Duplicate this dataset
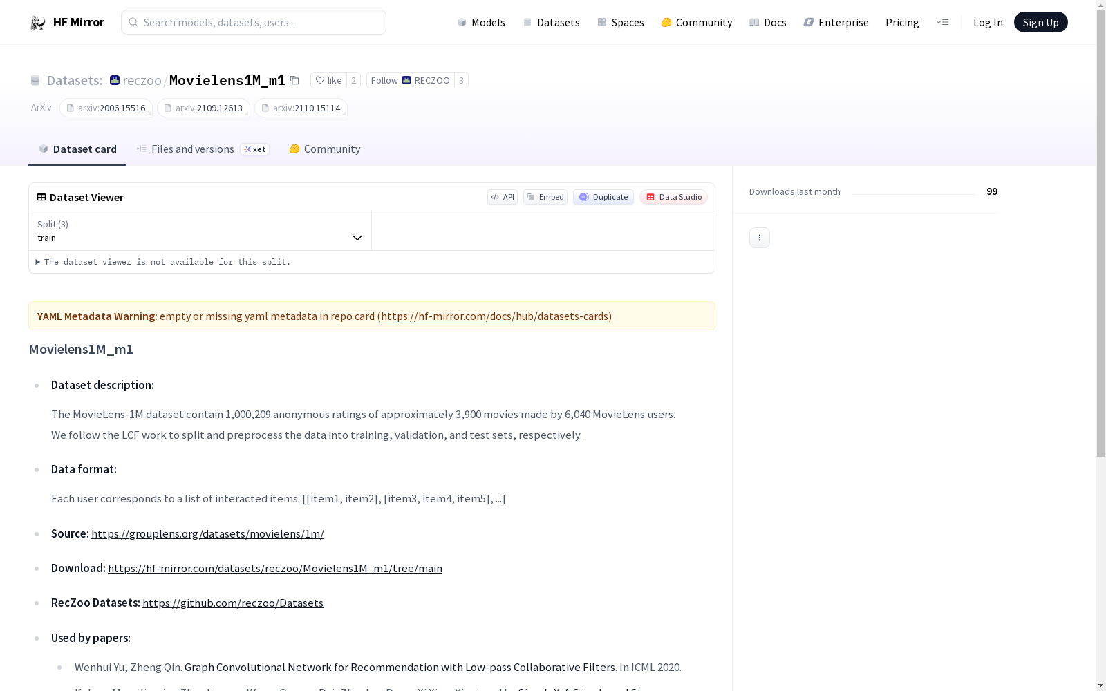This screenshot has height=691, width=1106. [603, 197]
